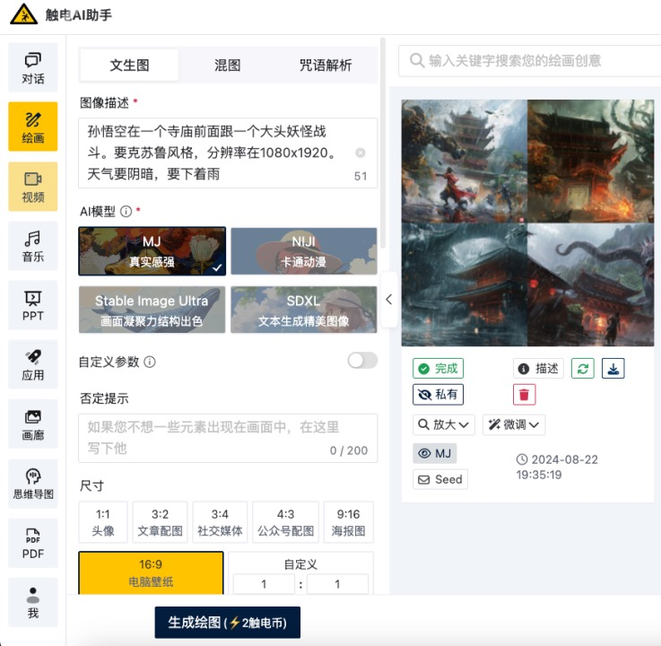Image resolution: width=661 pixels, height=646 pixels.
Task: Click the search magnifier icon
Action: pyautogui.click(x=417, y=60)
